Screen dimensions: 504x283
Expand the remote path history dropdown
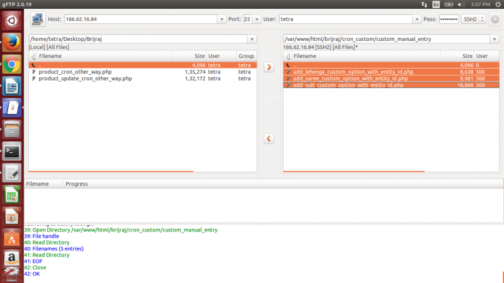point(495,39)
